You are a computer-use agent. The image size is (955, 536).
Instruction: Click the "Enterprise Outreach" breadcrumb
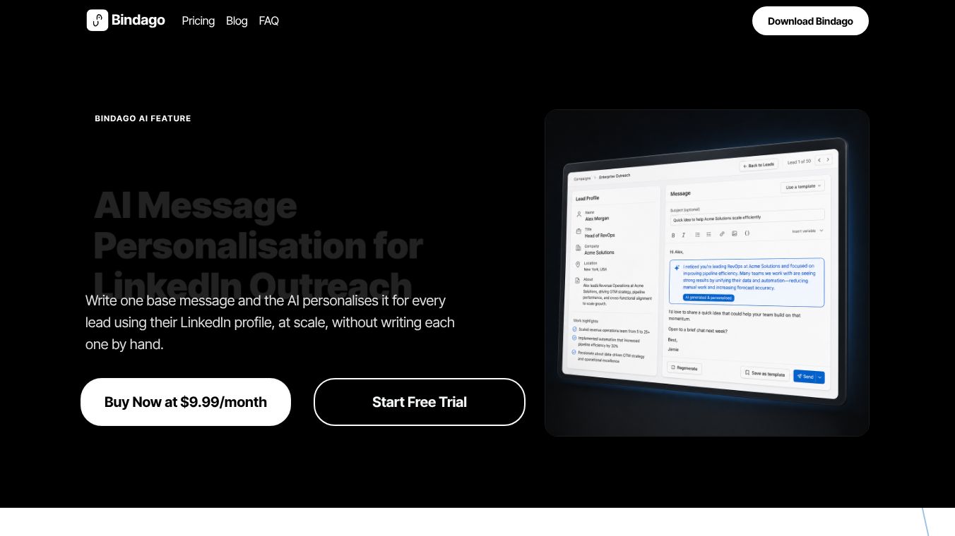[x=615, y=176]
